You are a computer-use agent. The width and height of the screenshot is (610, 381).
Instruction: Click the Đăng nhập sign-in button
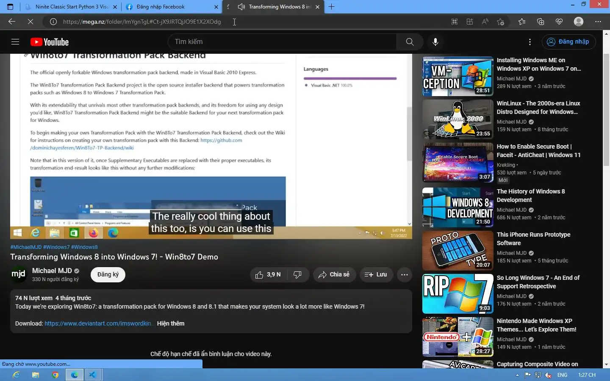[568, 42]
